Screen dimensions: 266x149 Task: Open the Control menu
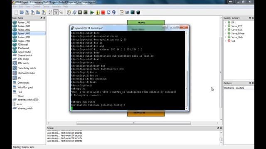pos(36,7)
